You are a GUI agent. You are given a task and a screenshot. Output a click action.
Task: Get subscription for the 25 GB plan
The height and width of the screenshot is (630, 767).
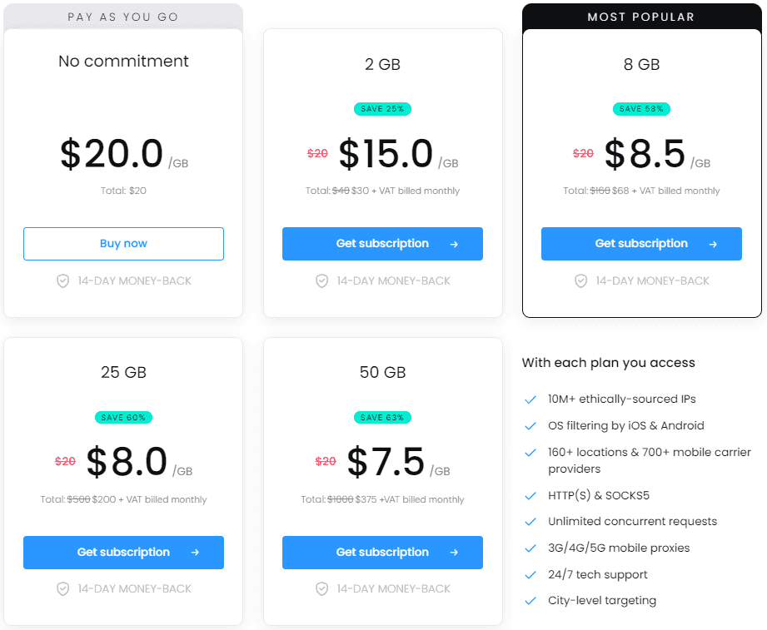pos(123,553)
